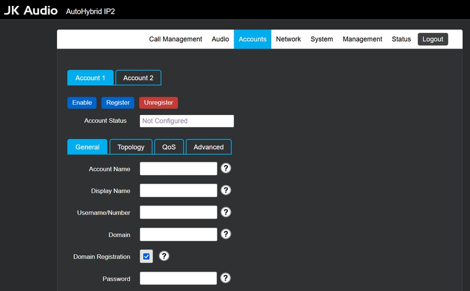The image size is (470, 291).
Task: Log out using the Logout button
Action: coord(432,39)
